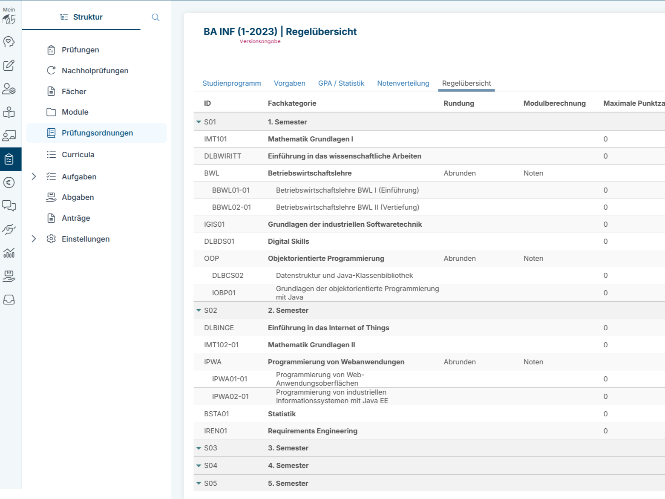Collapse the S02 2. Semester group

tap(199, 310)
